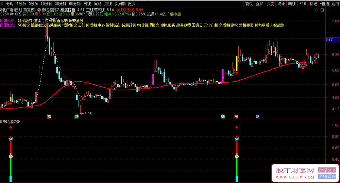This screenshot has width=340, height=183.
Task: Click the 广播电视 industry label
Action: [x=174, y=14]
